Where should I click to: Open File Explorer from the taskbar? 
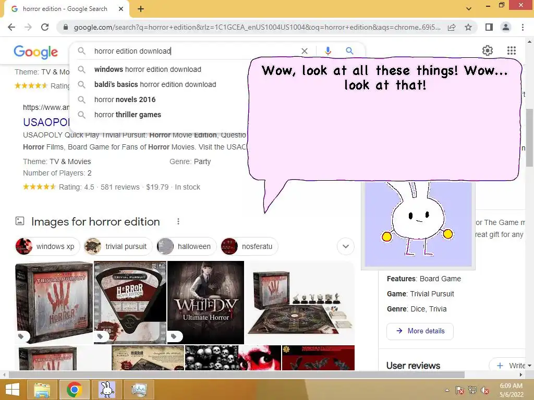(42, 390)
